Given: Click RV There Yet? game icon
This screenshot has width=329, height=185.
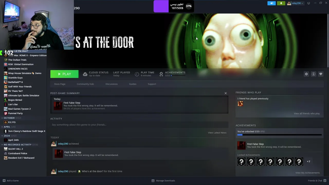Looking at the screenshot, I should (6, 91).
